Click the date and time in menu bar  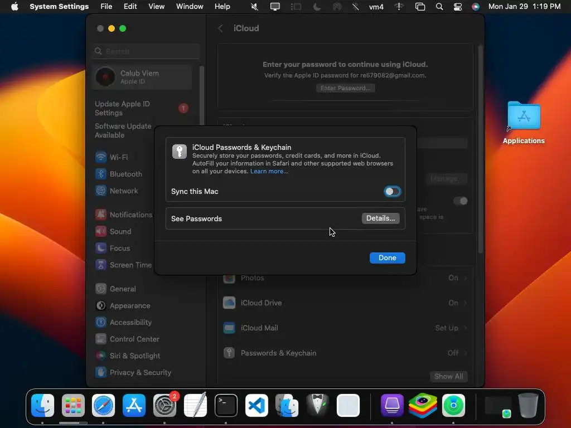pos(524,7)
